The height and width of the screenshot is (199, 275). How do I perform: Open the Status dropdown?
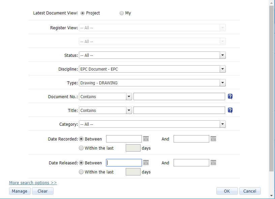222,55
